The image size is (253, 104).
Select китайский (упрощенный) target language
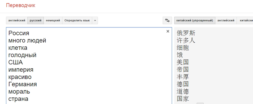coord(195,20)
